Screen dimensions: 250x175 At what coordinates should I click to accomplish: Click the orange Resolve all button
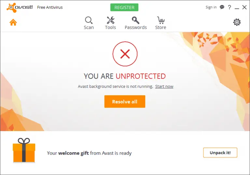tap(125, 101)
